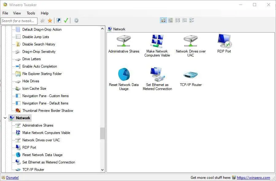Click the Winaero W logo icon
This screenshot has width=276, height=181.
pos(234,178)
